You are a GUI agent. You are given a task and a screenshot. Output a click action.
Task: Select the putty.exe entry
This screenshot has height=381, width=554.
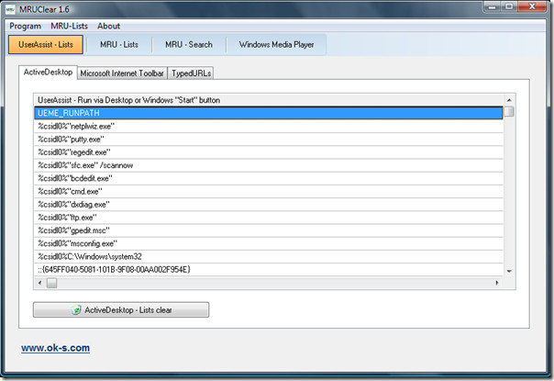point(269,140)
